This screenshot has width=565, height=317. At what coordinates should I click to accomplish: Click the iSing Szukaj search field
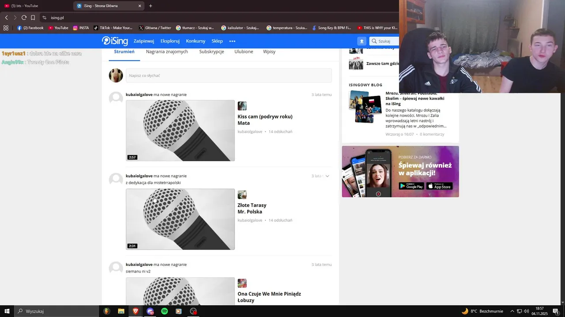pyautogui.click(x=384, y=41)
